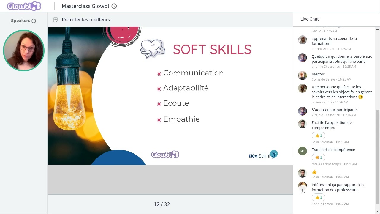Open the speaker's video thumbnail
This screenshot has width=380, height=214.
coord(24,50)
